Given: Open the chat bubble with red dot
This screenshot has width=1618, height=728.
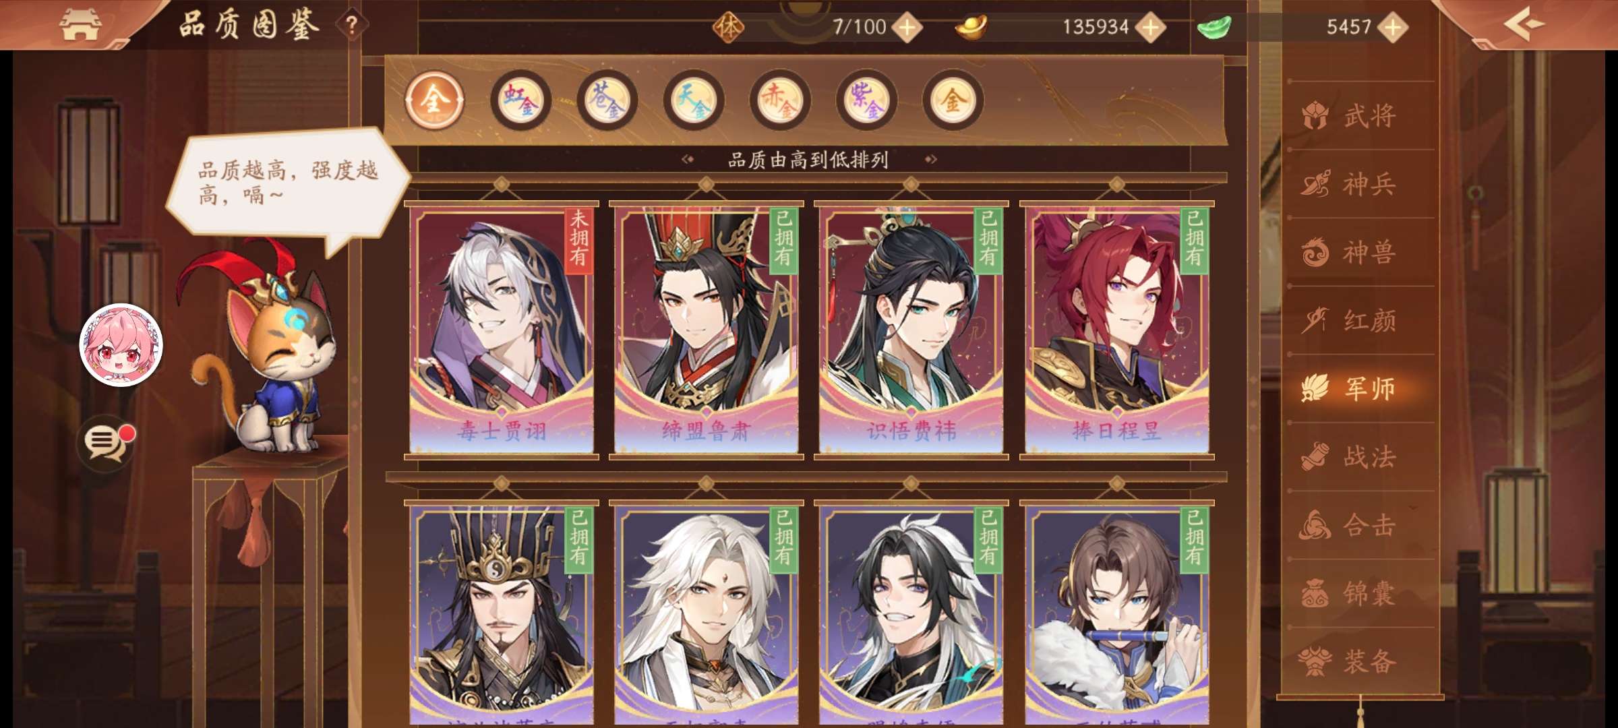Looking at the screenshot, I should click(x=106, y=442).
